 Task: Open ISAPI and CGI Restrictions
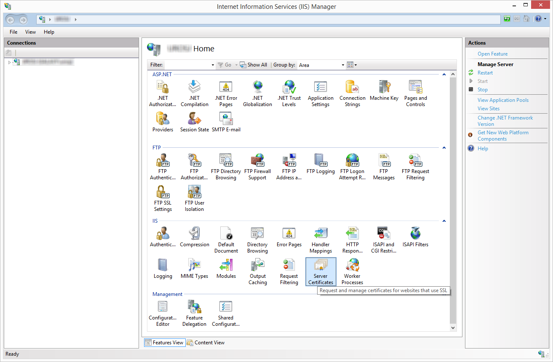[x=384, y=240]
